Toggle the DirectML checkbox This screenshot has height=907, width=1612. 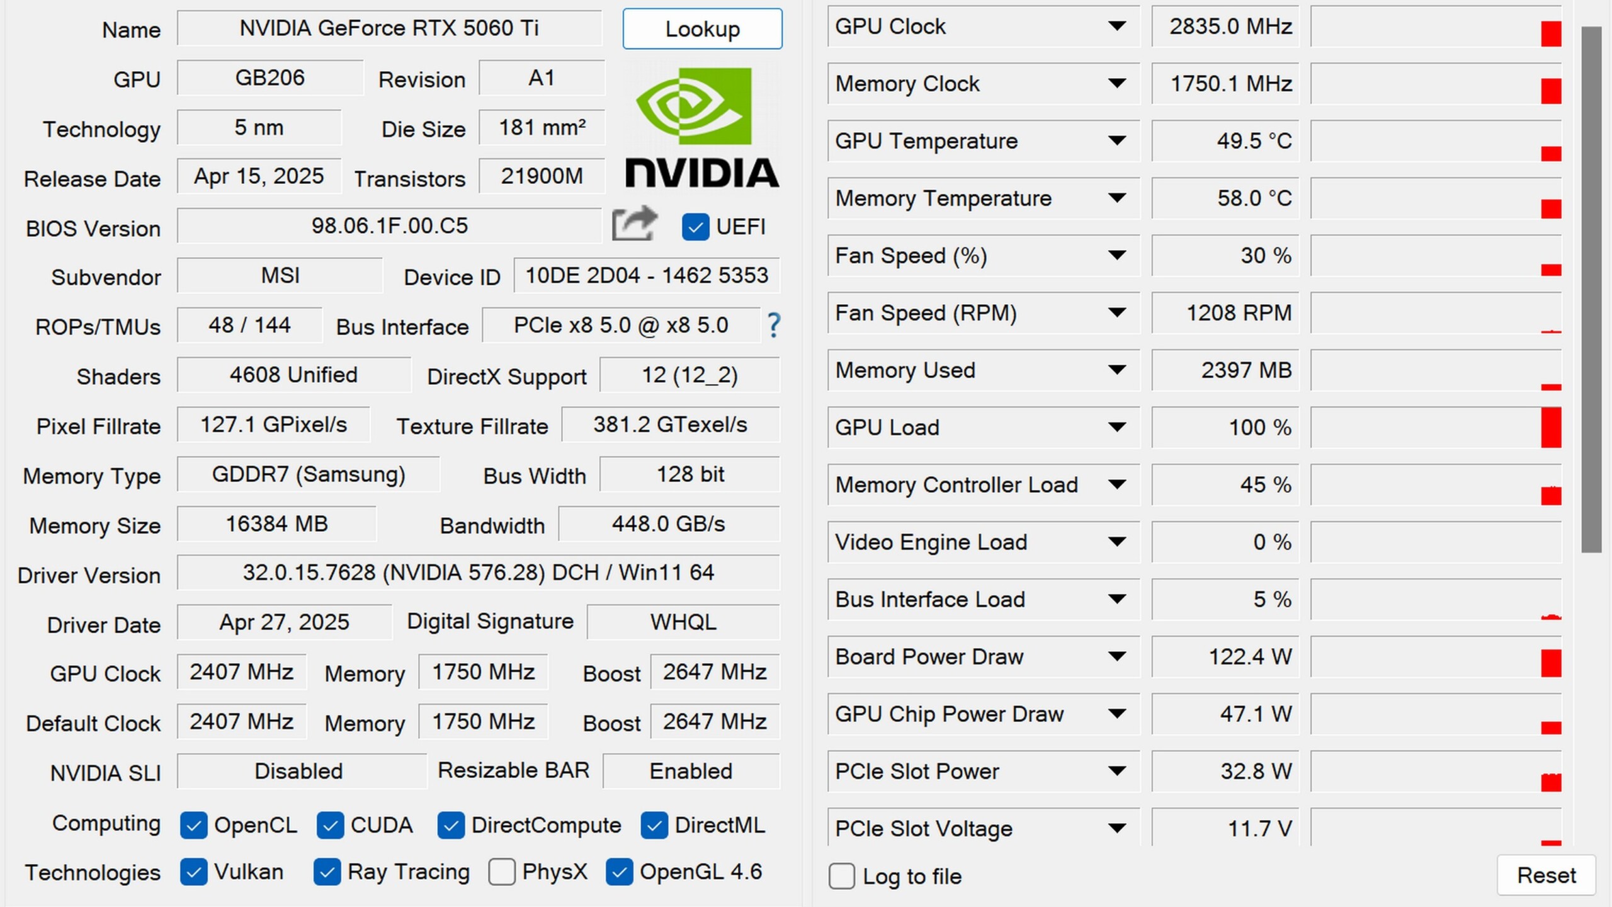654,825
